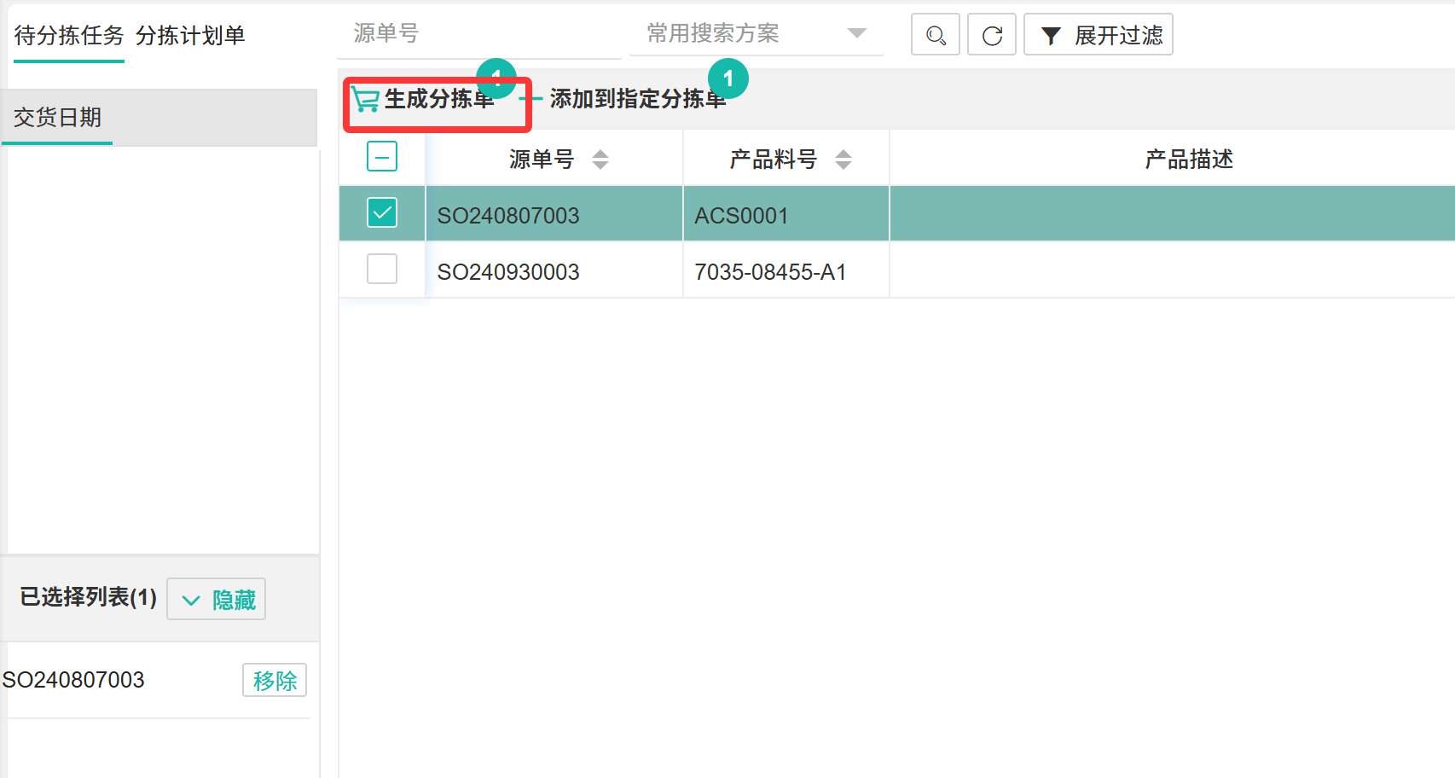Collapse the selected list with 隐藏

pos(217,600)
